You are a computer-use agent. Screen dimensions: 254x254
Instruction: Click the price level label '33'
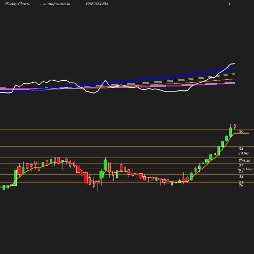coord(241,149)
